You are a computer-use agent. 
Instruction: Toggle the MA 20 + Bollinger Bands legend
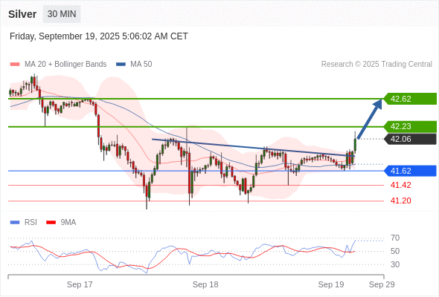point(58,65)
